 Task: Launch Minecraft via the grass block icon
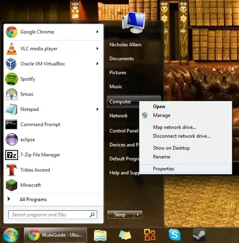click(12, 185)
